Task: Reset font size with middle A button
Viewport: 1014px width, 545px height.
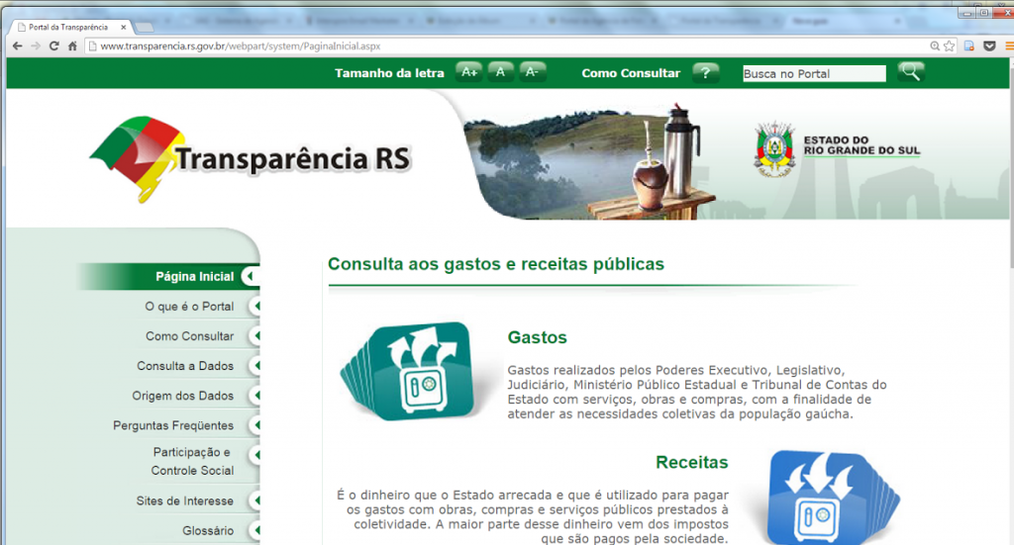Action: [x=500, y=72]
